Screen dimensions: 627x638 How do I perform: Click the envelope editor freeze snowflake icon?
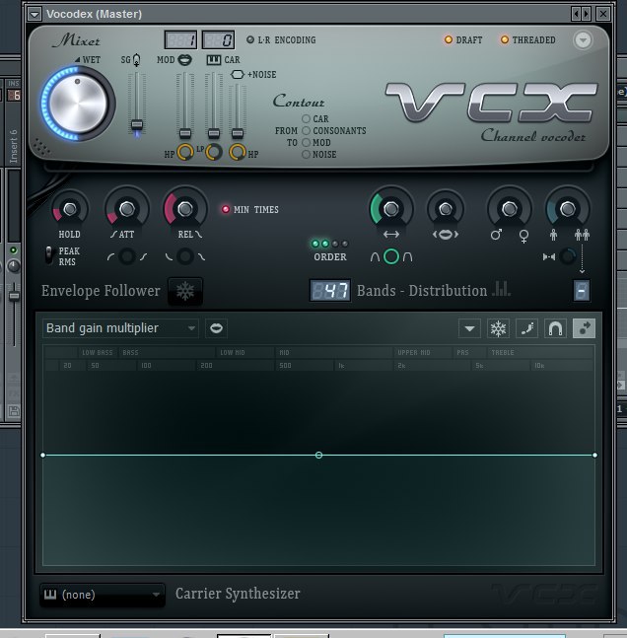[x=498, y=328]
